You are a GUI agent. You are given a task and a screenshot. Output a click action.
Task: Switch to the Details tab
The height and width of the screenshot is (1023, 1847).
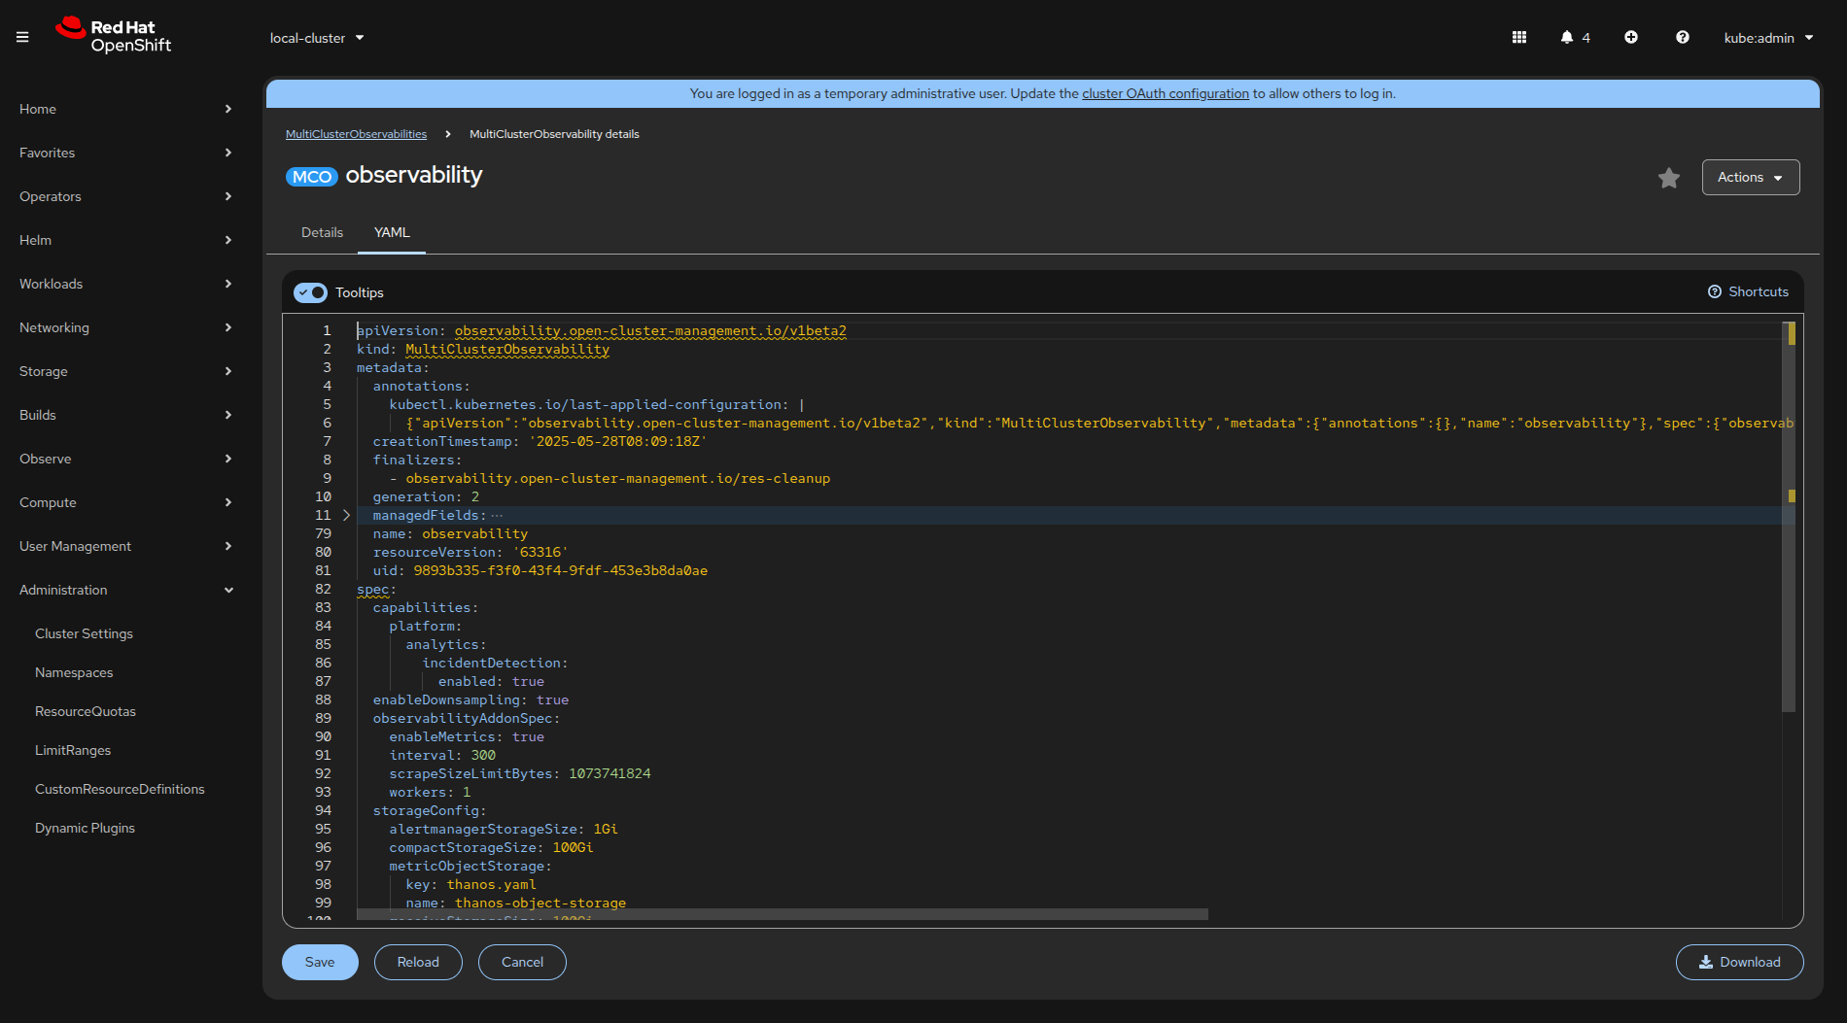322,233
